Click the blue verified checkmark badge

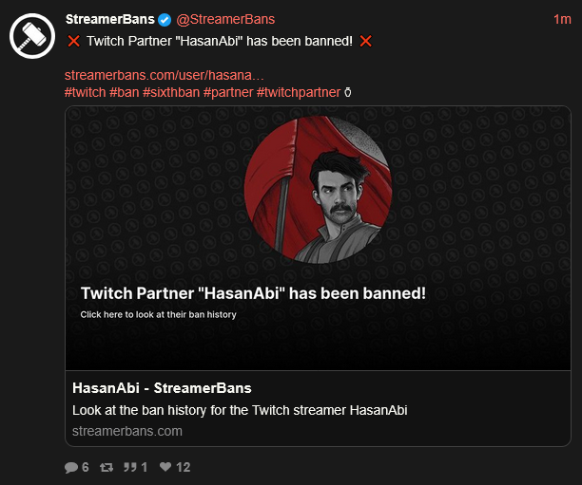point(165,20)
